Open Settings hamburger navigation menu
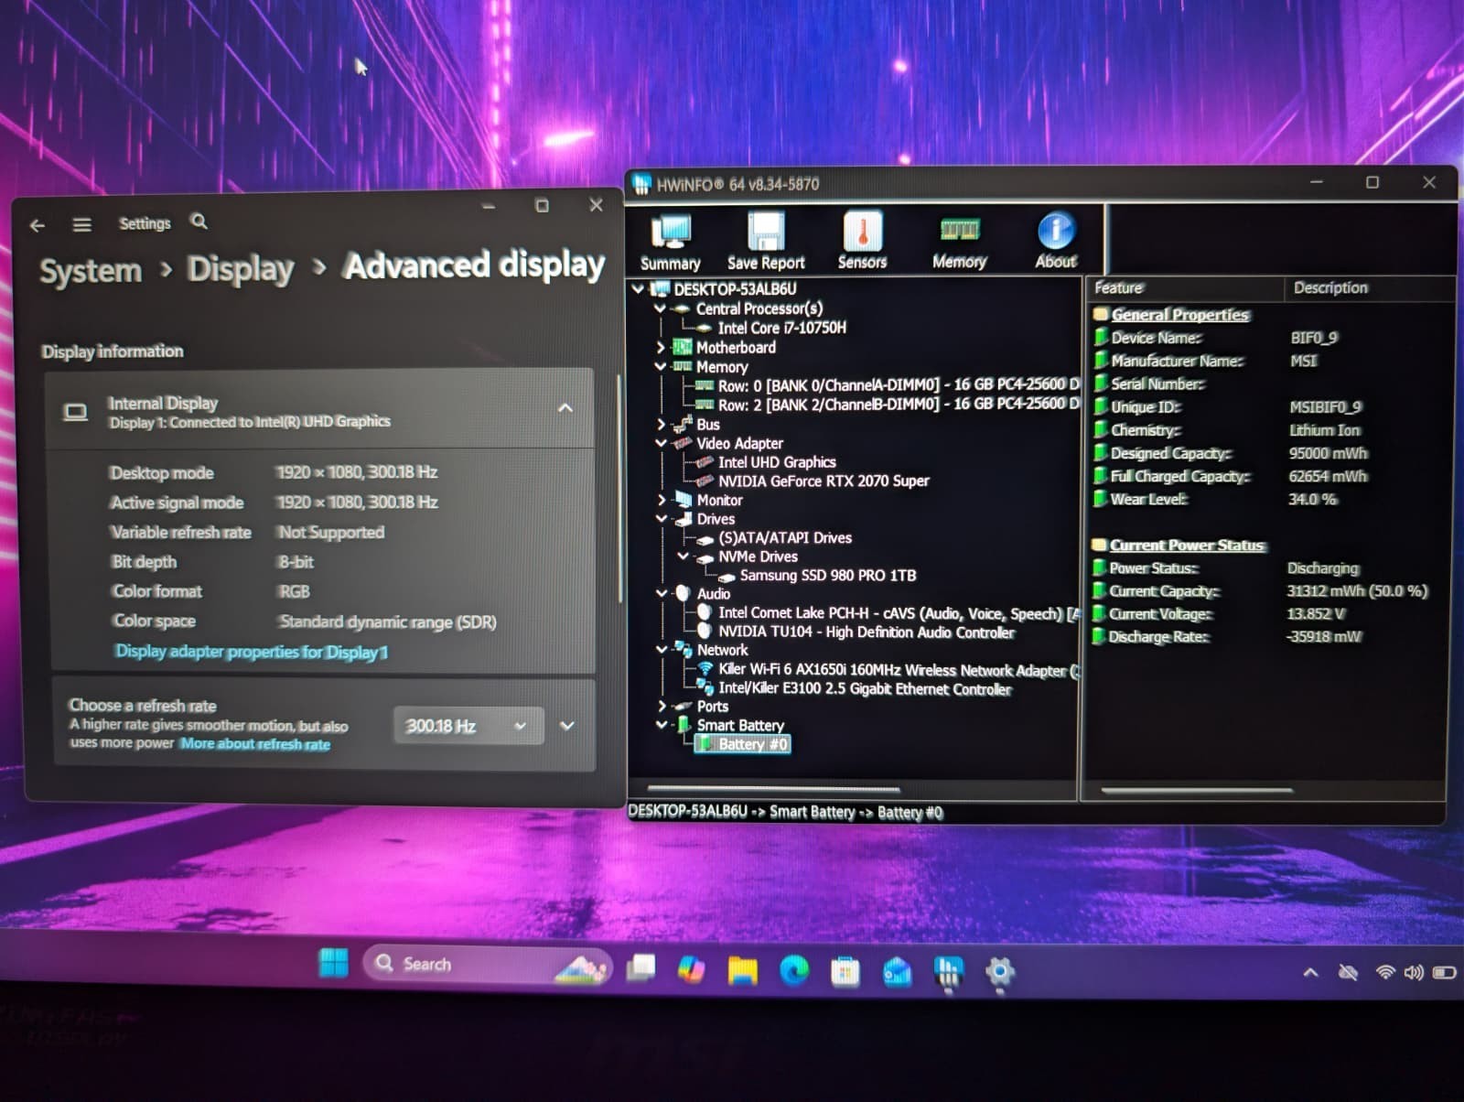This screenshot has height=1102, width=1464. tap(82, 224)
